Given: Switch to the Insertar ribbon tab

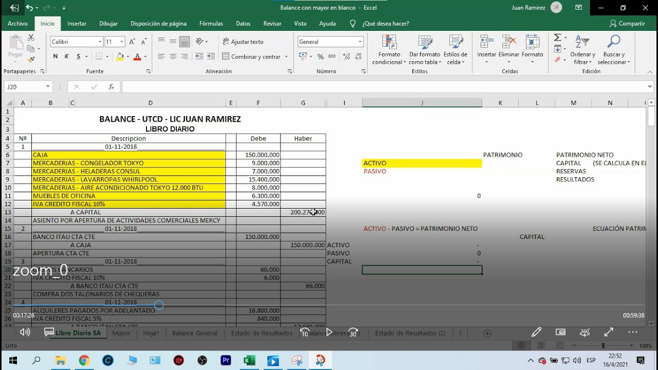Looking at the screenshot, I should 77,24.
